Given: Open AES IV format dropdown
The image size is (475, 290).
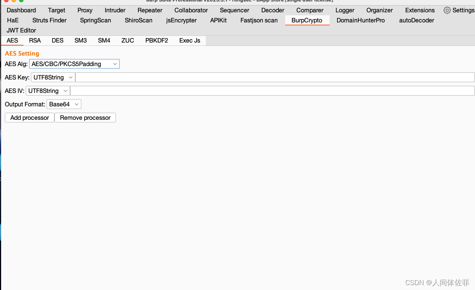Looking at the screenshot, I should 48,91.
